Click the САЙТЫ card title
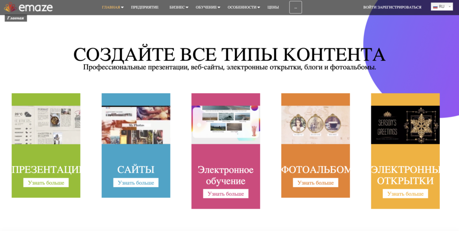Screen dimensions: 459x231 [x=136, y=170]
